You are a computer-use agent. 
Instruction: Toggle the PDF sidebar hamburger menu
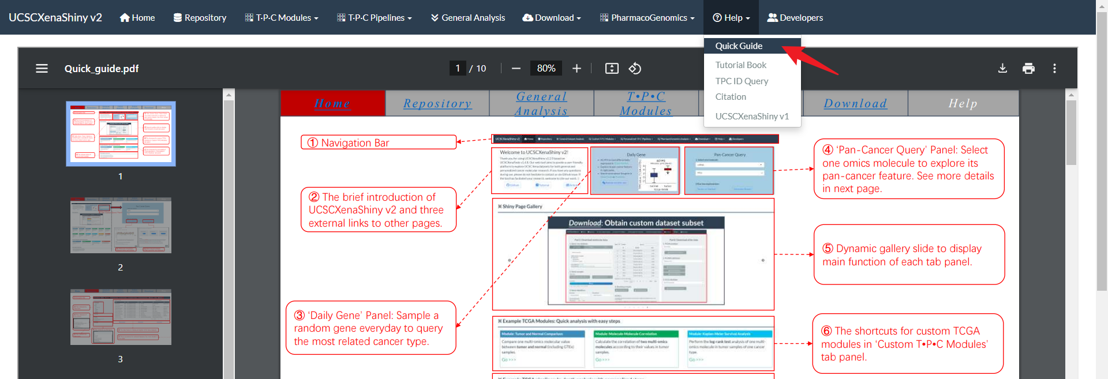pos(42,69)
